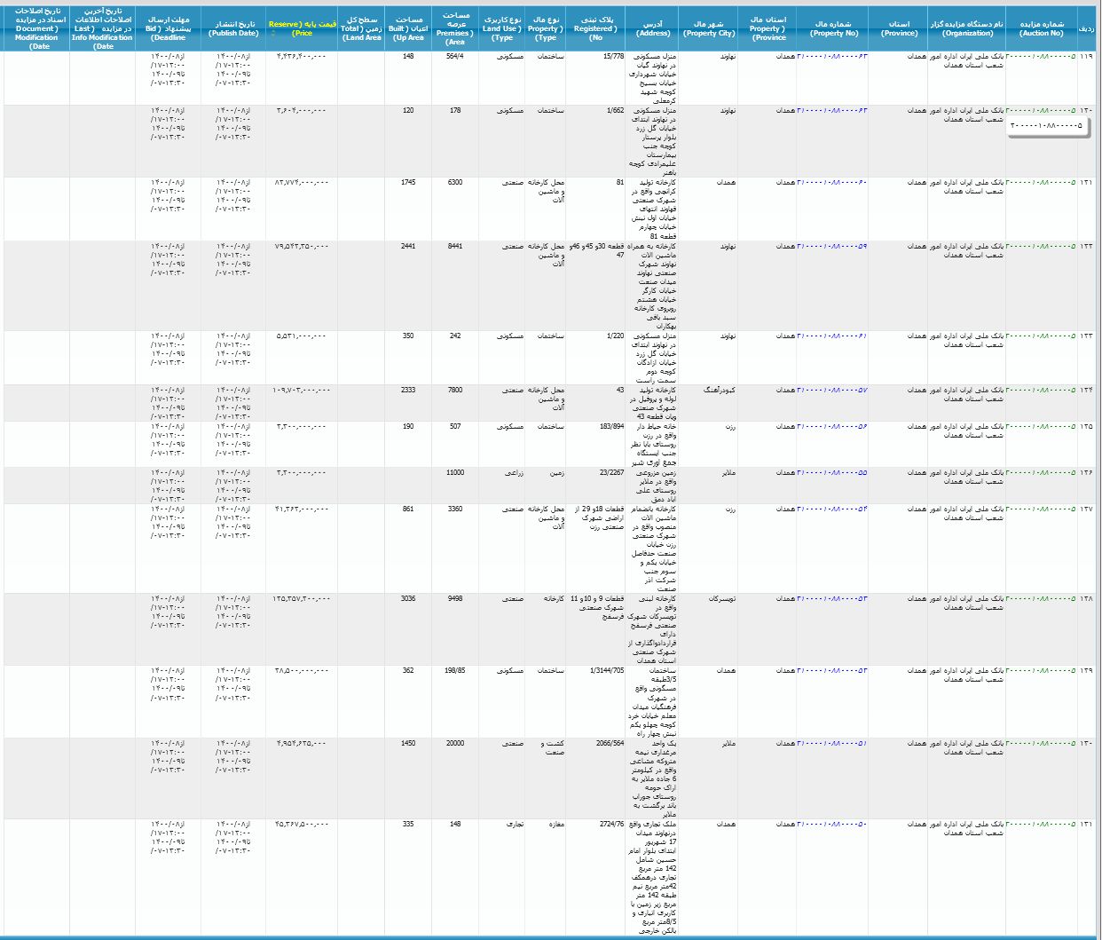Click the sort indicator in Reserve Price header
This screenshot has width=1102, height=940.
[x=273, y=34]
